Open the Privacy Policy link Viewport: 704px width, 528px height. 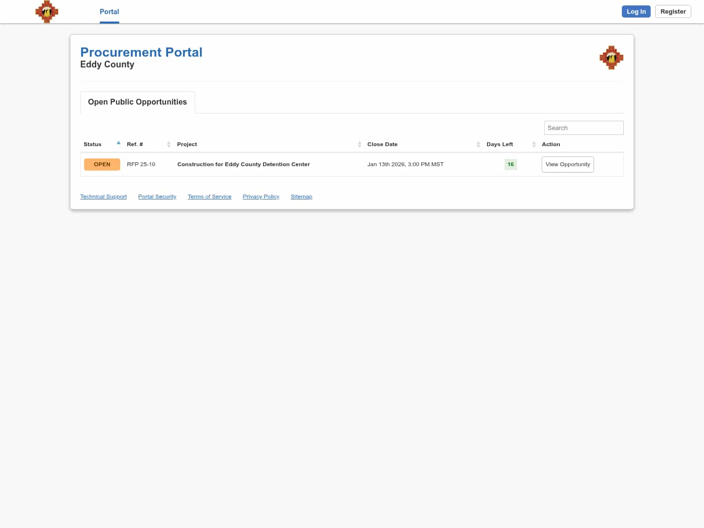[x=261, y=197]
